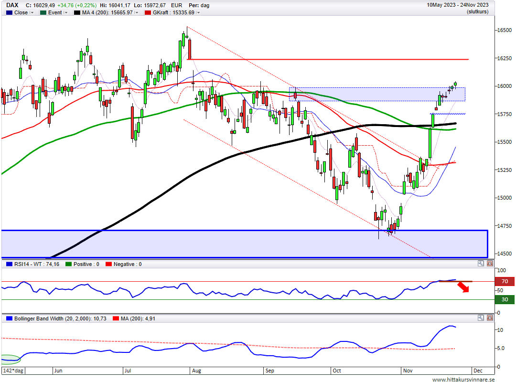Click the green Event color swatch

coord(43,12)
